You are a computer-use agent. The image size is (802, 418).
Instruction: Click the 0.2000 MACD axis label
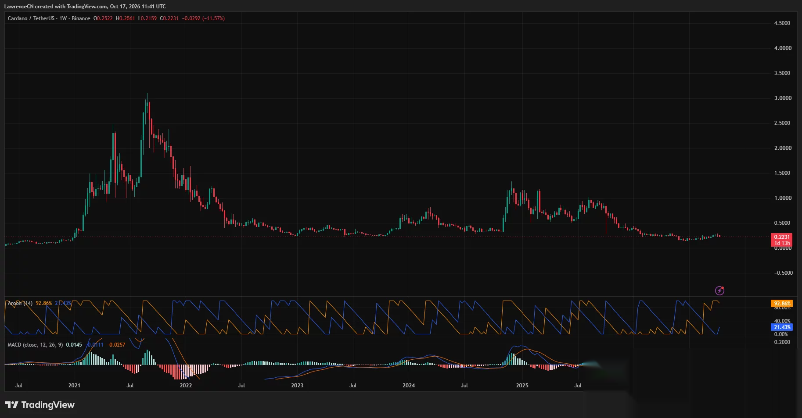(x=782, y=342)
